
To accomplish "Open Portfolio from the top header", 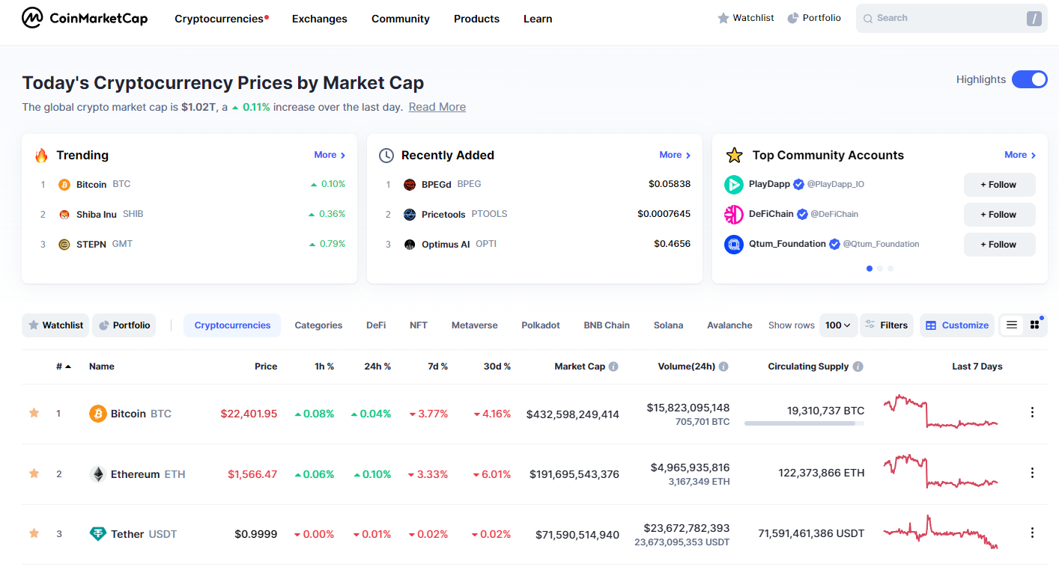I will click(x=814, y=18).
